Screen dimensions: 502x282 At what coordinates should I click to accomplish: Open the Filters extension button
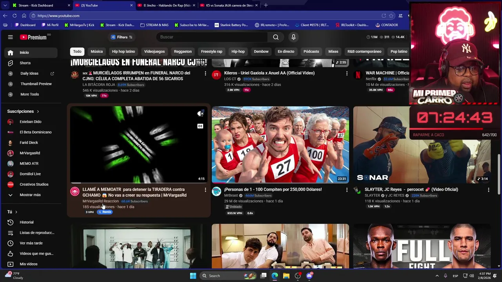pos(122,37)
